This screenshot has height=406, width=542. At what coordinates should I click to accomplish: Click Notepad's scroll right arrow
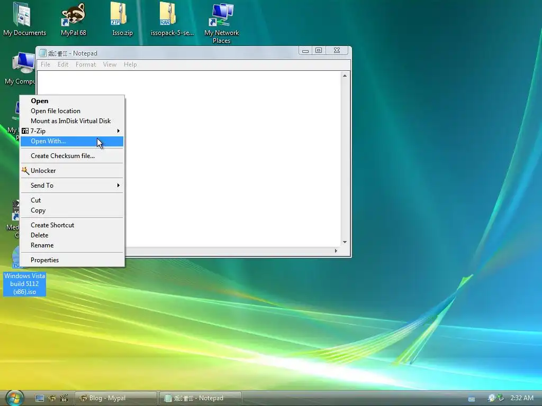tap(336, 251)
